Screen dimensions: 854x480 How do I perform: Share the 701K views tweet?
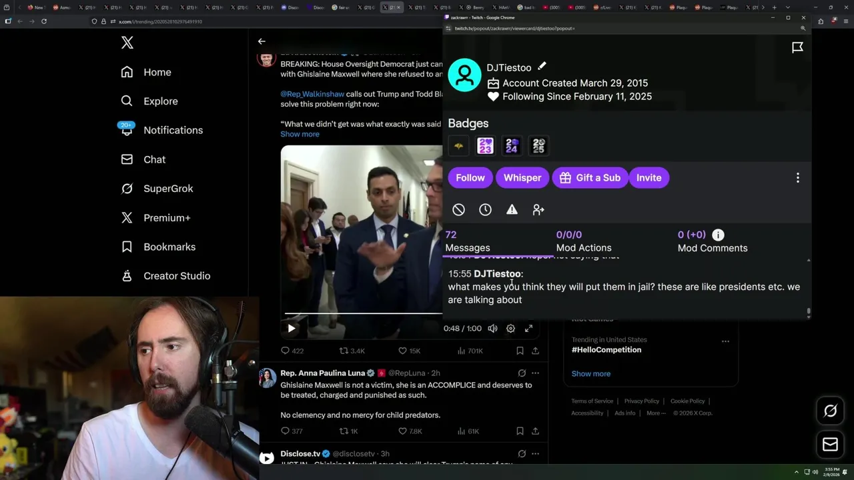click(535, 351)
